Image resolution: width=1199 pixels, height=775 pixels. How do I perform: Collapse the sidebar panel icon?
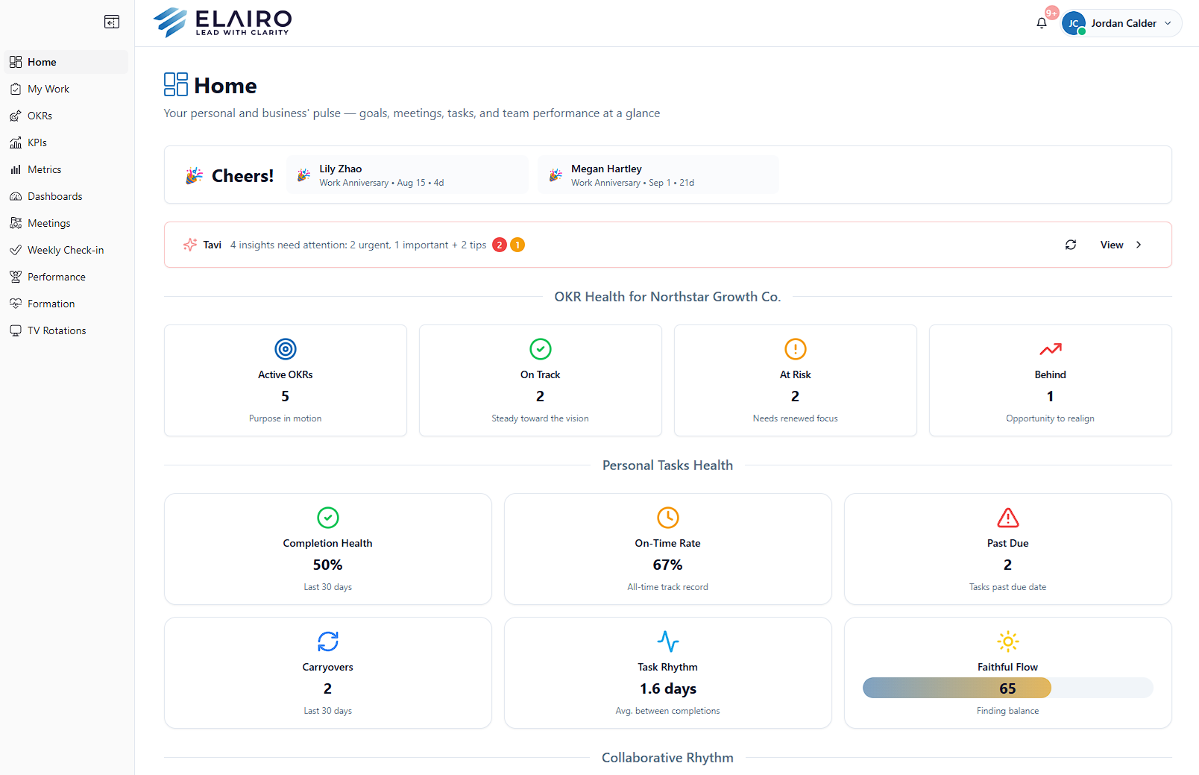[112, 22]
